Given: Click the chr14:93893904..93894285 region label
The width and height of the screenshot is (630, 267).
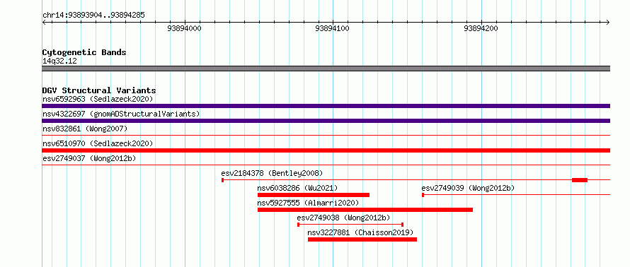Looking at the screenshot, I should pyautogui.click(x=93, y=16).
